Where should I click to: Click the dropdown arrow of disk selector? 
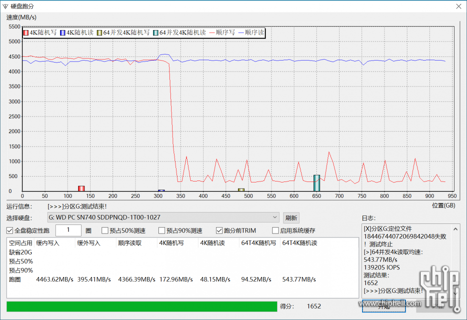pos(275,217)
